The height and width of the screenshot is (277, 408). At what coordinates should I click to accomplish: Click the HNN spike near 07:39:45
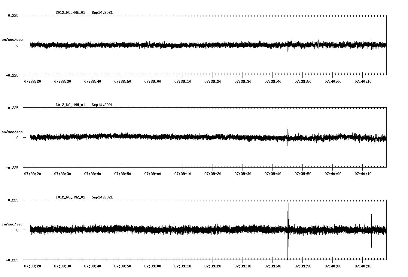click(288, 138)
